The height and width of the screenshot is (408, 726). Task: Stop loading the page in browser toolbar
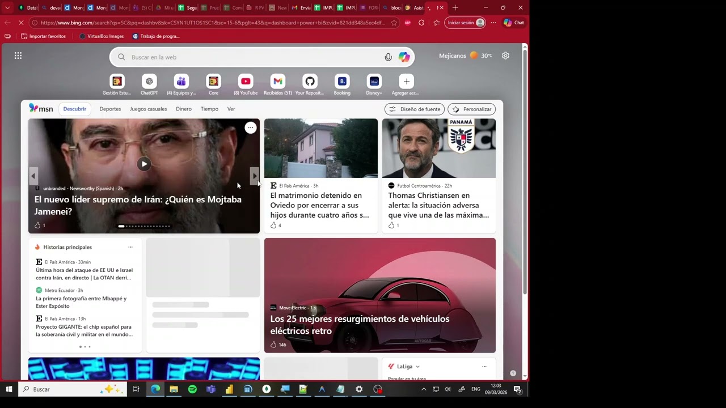(x=21, y=23)
